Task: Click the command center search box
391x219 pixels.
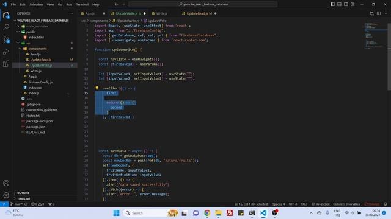Action: tap(203, 4)
